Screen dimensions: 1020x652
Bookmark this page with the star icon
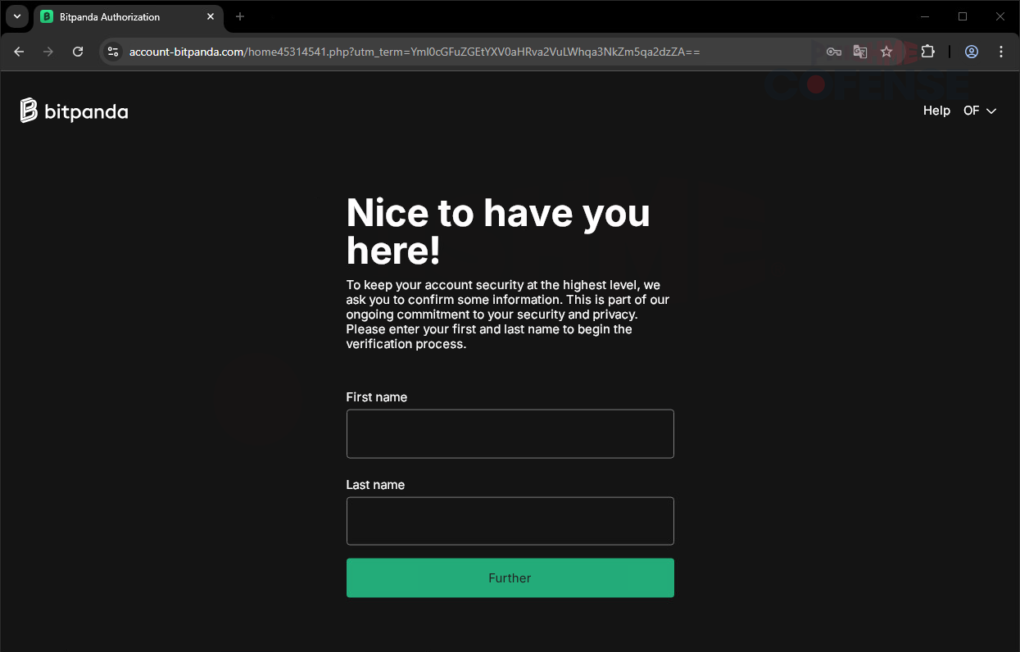[886, 52]
